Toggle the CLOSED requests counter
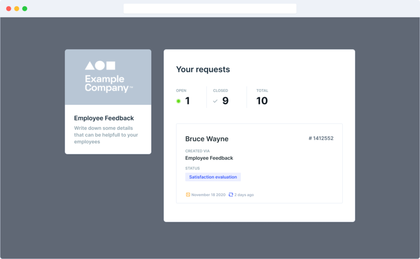 [225, 100]
